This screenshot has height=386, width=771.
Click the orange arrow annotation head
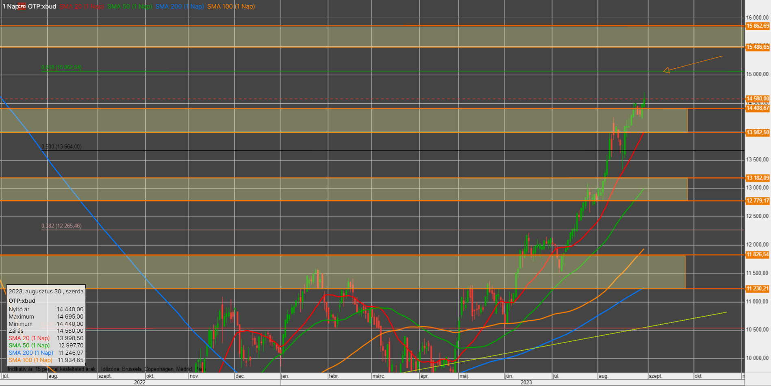667,70
